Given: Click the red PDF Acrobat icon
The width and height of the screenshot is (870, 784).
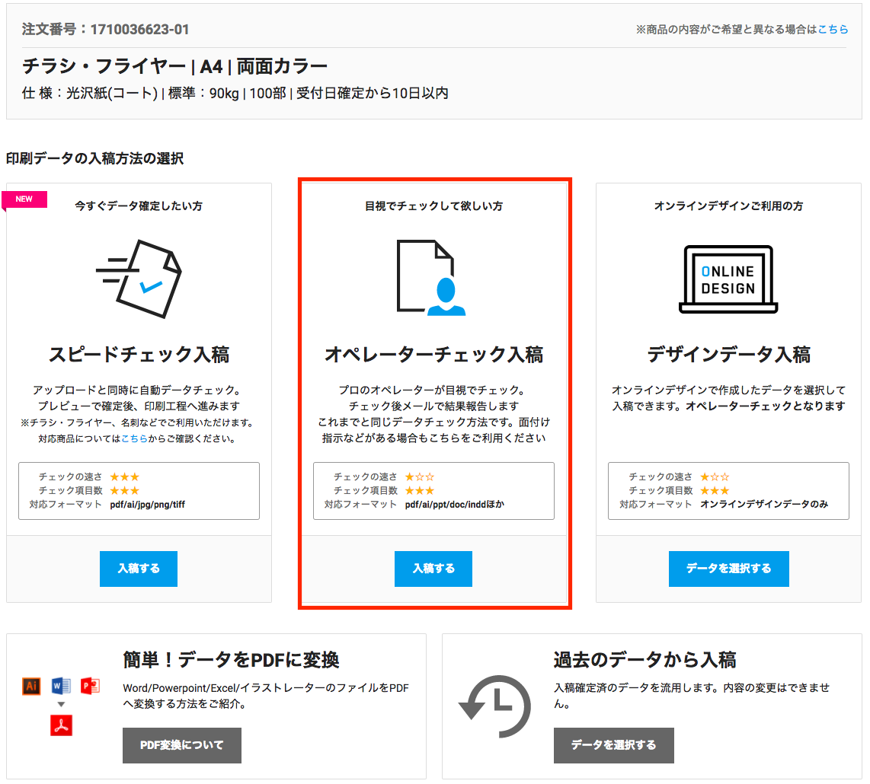Looking at the screenshot, I should coord(61,726).
